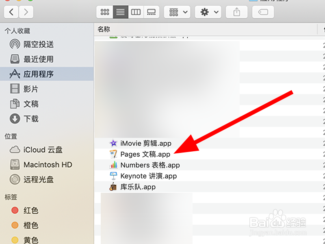Image resolution: width=325 pixels, height=244 pixels.
Task: Click the 标签 sidebar section header
Action: click(11, 197)
